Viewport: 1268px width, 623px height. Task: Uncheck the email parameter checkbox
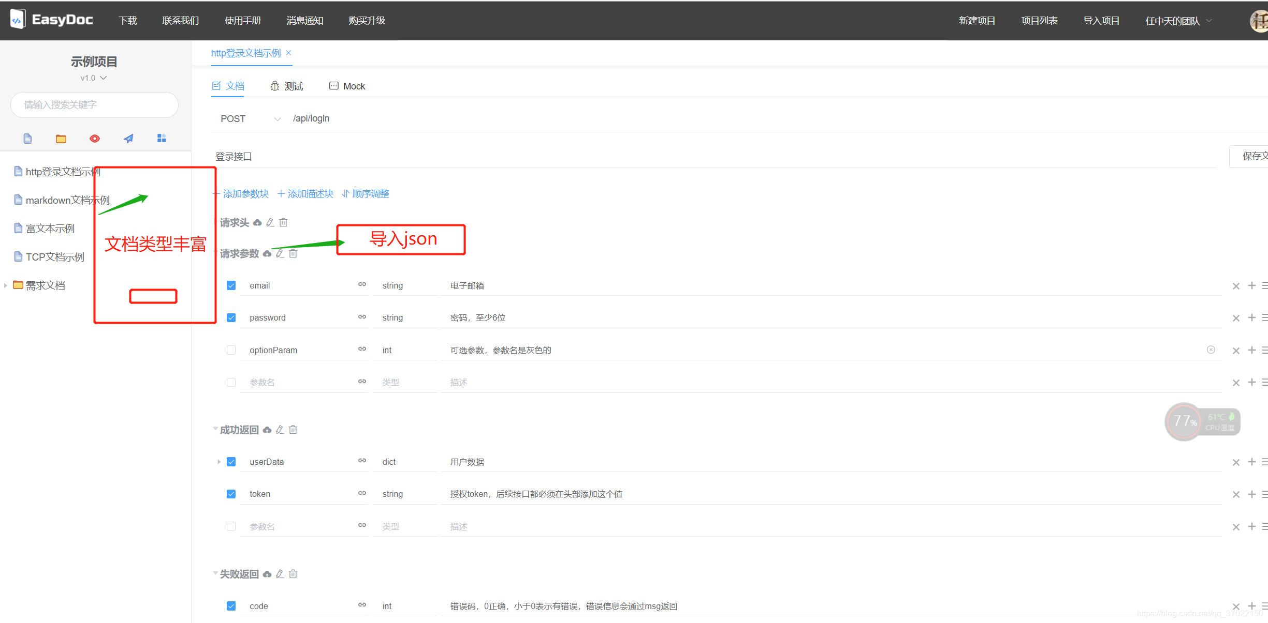click(x=231, y=285)
